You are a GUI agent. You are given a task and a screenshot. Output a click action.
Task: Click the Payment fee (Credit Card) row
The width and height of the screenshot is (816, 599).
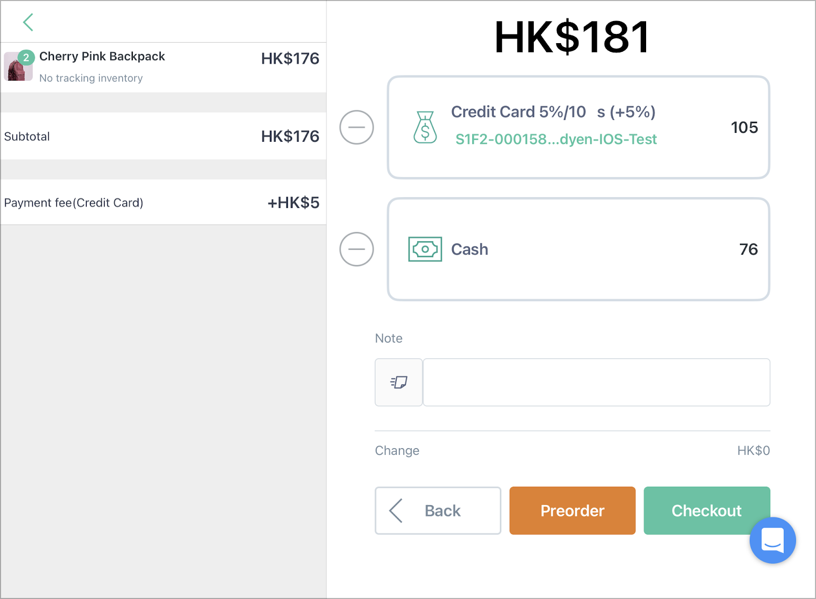(x=163, y=202)
